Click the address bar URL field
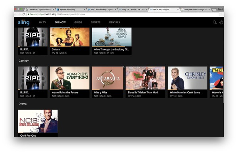Screen dimensions: 238x153 pos(123,14)
